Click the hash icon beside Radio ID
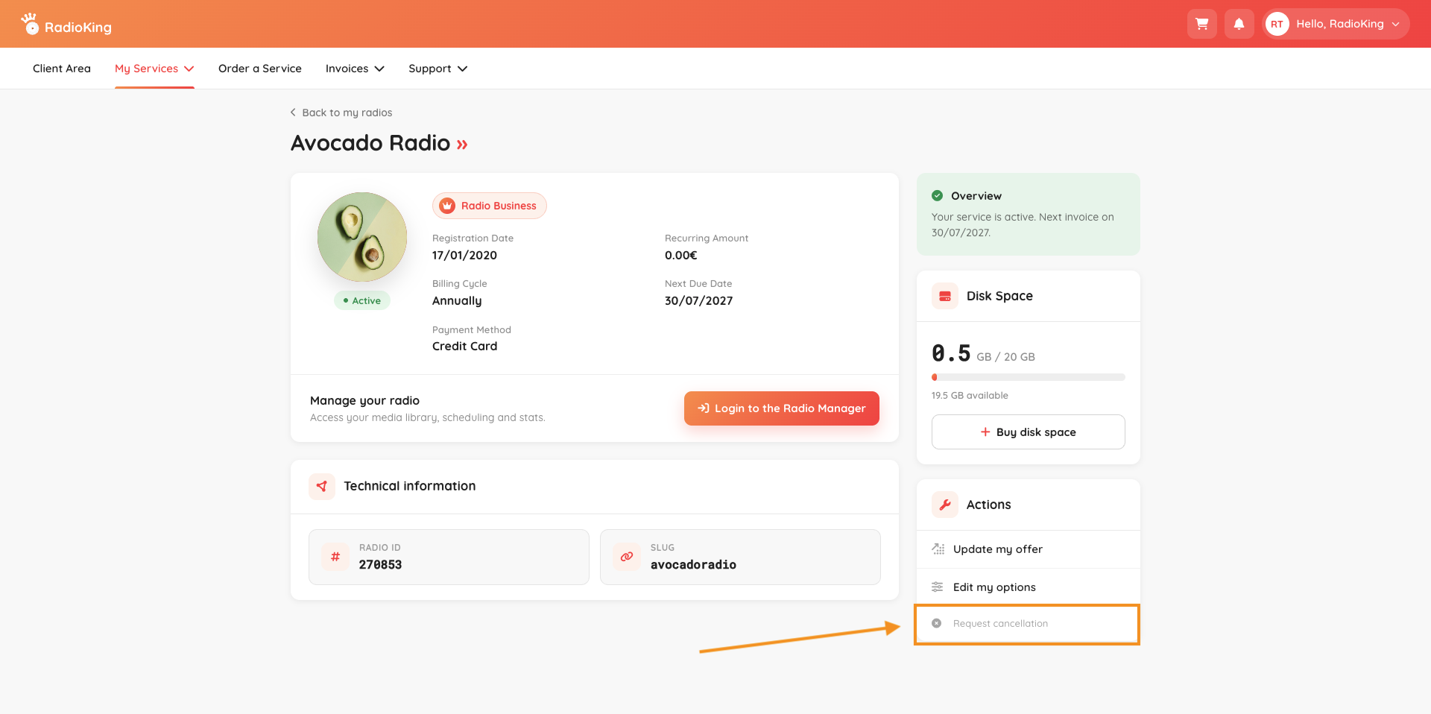 pos(335,557)
